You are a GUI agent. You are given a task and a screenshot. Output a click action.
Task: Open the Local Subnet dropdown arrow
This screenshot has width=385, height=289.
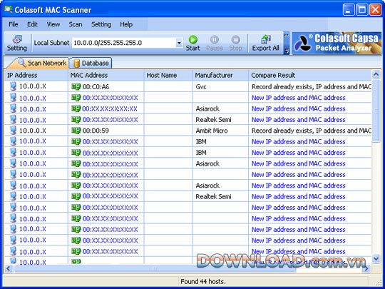179,43
